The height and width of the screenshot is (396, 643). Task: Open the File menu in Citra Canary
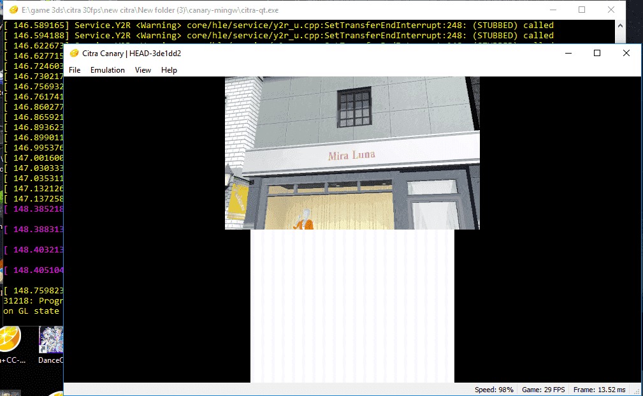pos(75,70)
